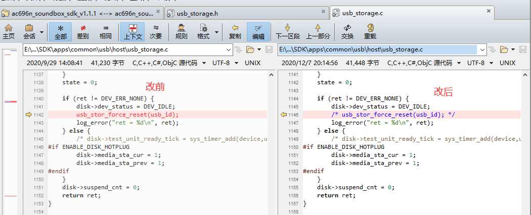The height and width of the screenshot is (215, 531).
Task: Toggle Show Differences (差别) filter
Action: [82, 32]
